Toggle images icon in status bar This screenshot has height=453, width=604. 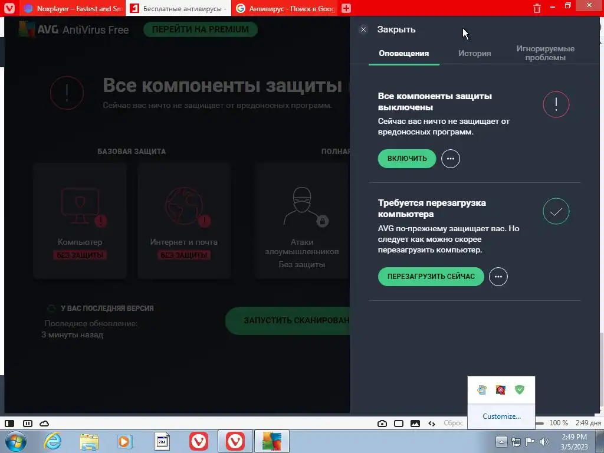coord(415,424)
